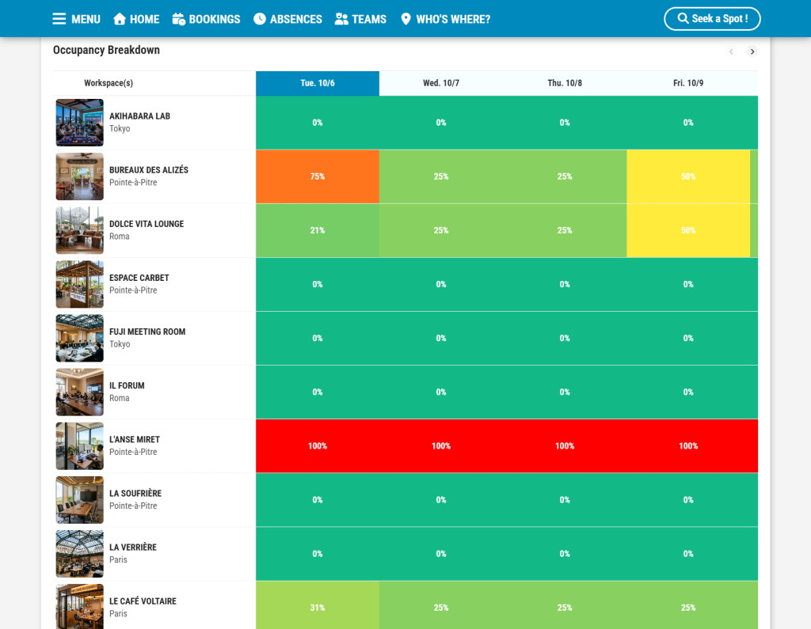
Task: Click the 0% Friday cell for Il Forum
Action: 688,392
